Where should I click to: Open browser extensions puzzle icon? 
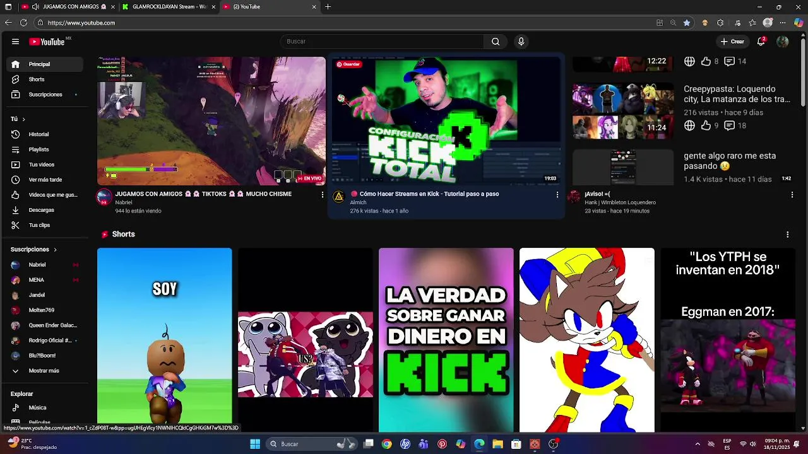point(720,23)
